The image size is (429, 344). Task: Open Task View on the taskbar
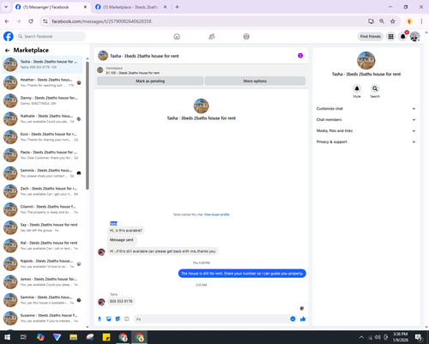(x=23, y=337)
